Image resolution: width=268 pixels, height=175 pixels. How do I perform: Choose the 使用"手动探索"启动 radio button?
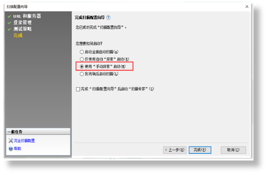pyautogui.click(x=82, y=67)
